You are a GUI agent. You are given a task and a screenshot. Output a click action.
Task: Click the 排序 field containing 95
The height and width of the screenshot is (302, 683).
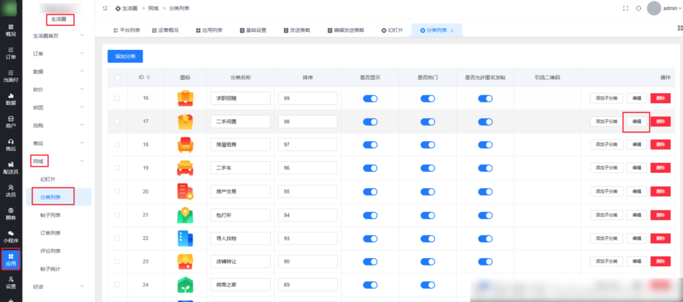(x=308, y=192)
